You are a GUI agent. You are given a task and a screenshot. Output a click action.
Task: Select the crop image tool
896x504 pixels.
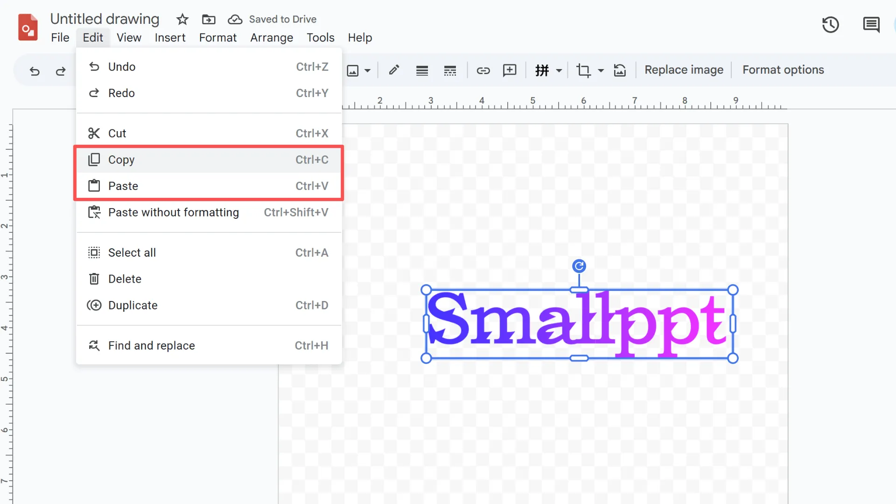(x=583, y=70)
